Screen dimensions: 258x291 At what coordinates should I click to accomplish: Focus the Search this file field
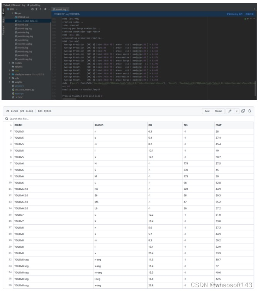[x=128, y=119]
